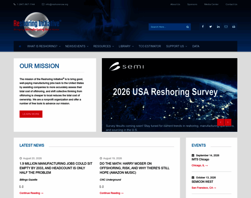Open the LinkedIn social icon
Screen dimensions: 251x198
(218, 26)
